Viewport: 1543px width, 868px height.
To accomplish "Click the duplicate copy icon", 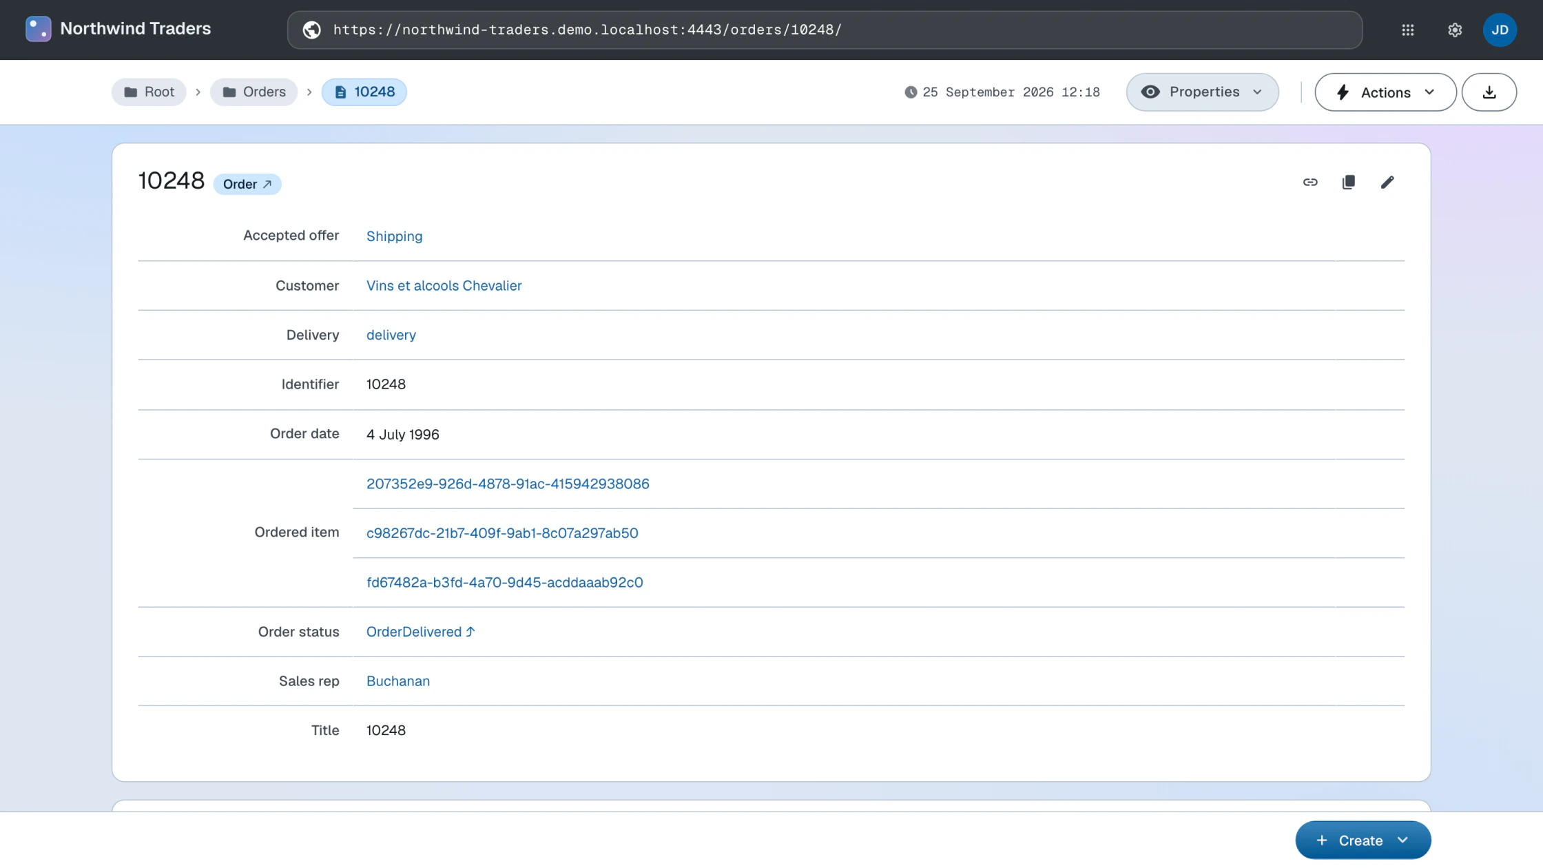I will [1349, 182].
